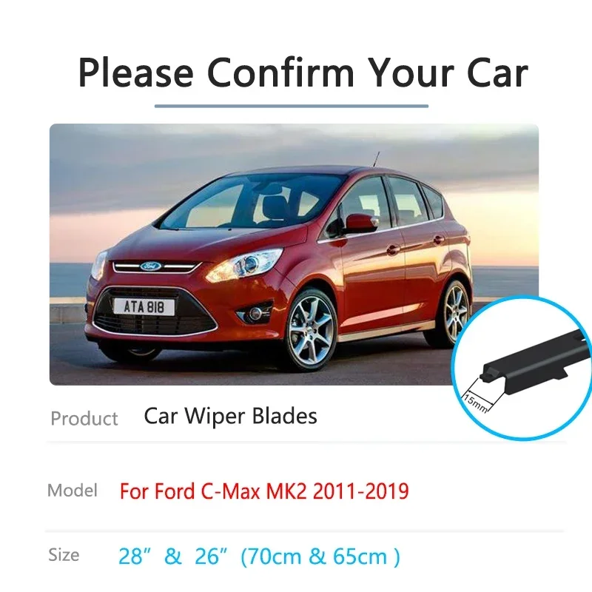Click the car's front alloy wheel

(x=310, y=329)
